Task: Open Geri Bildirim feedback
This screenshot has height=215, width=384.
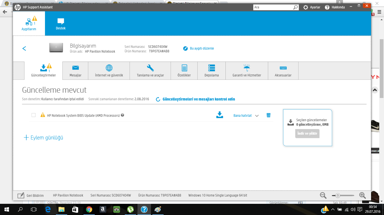Action: [31, 195]
